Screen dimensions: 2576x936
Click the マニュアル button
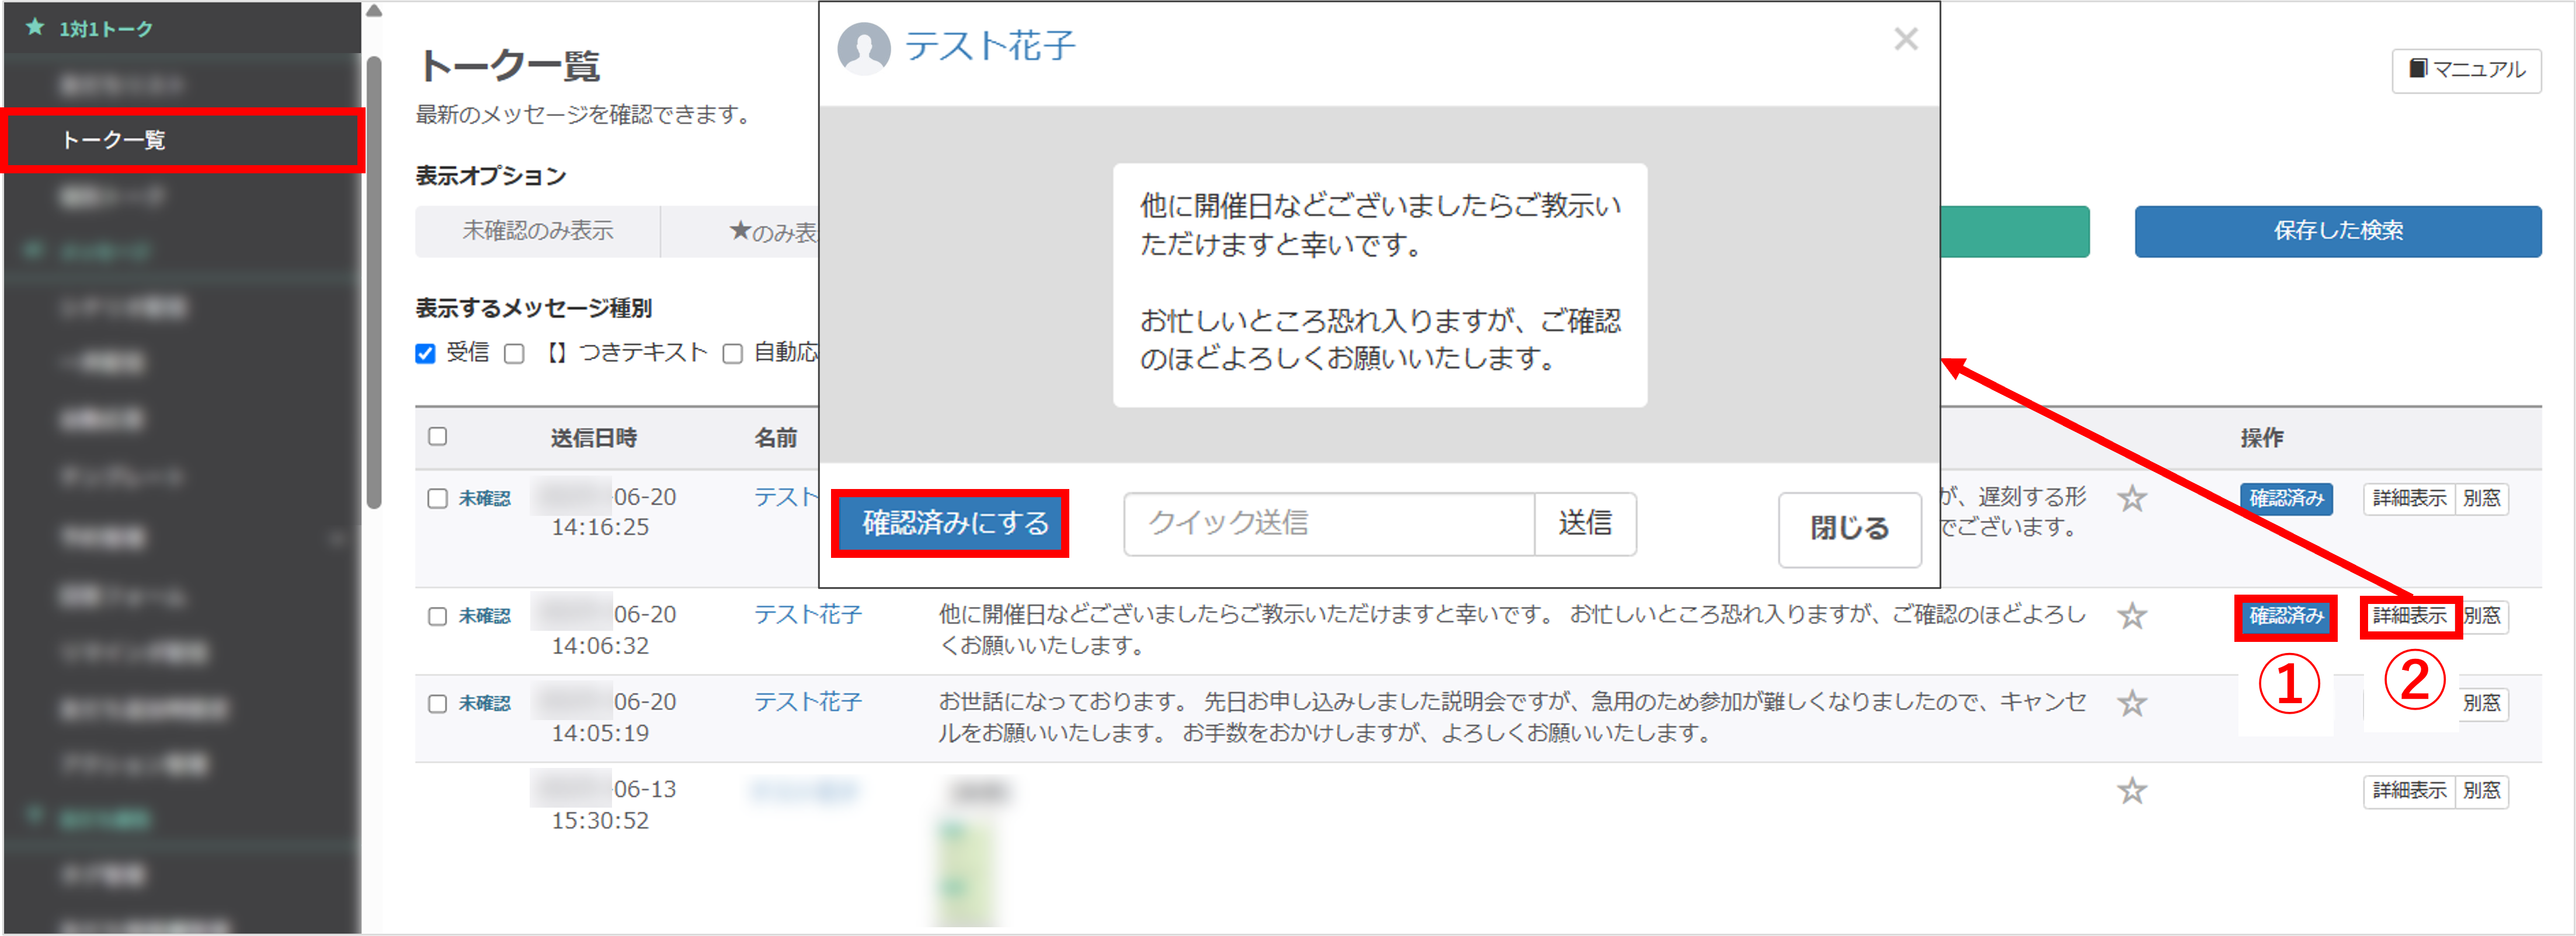pyautogui.click(x=2466, y=70)
